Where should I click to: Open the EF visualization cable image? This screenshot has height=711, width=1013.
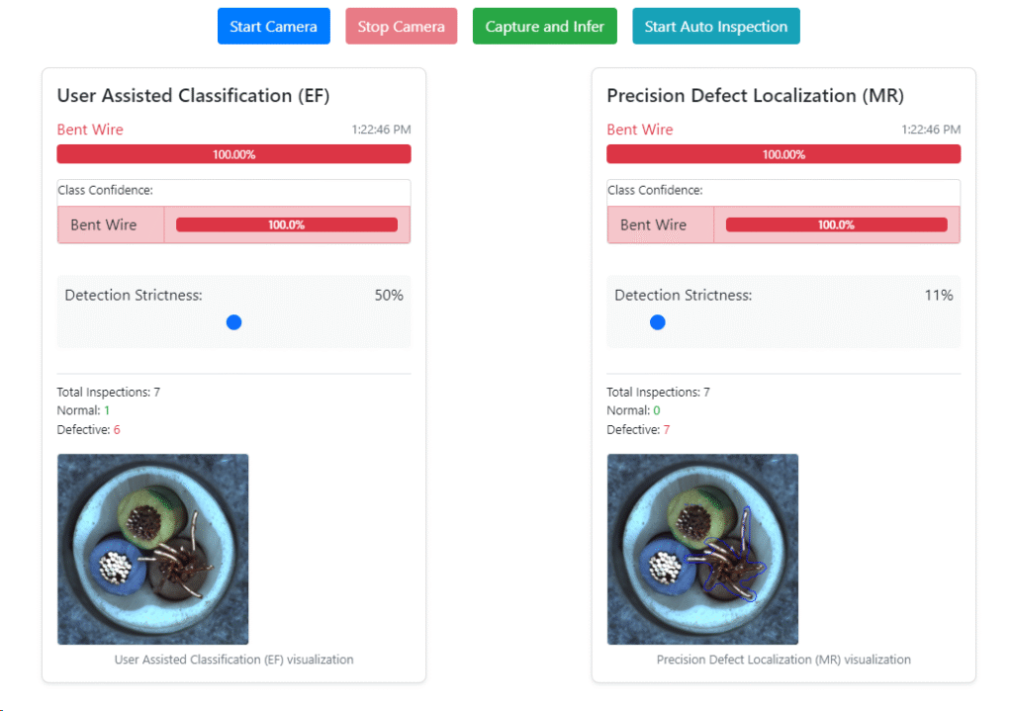coord(152,549)
